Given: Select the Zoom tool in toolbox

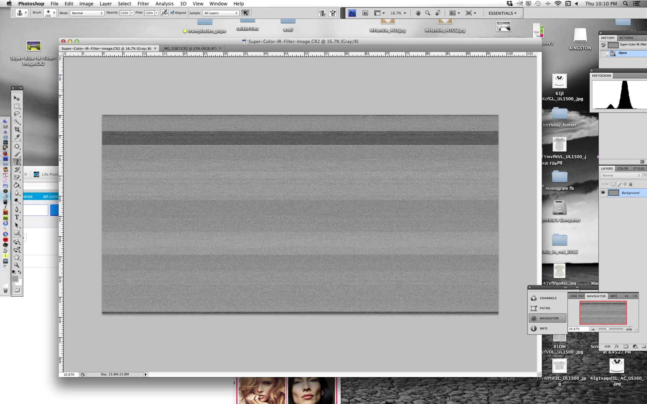Looking at the screenshot, I should point(17,265).
